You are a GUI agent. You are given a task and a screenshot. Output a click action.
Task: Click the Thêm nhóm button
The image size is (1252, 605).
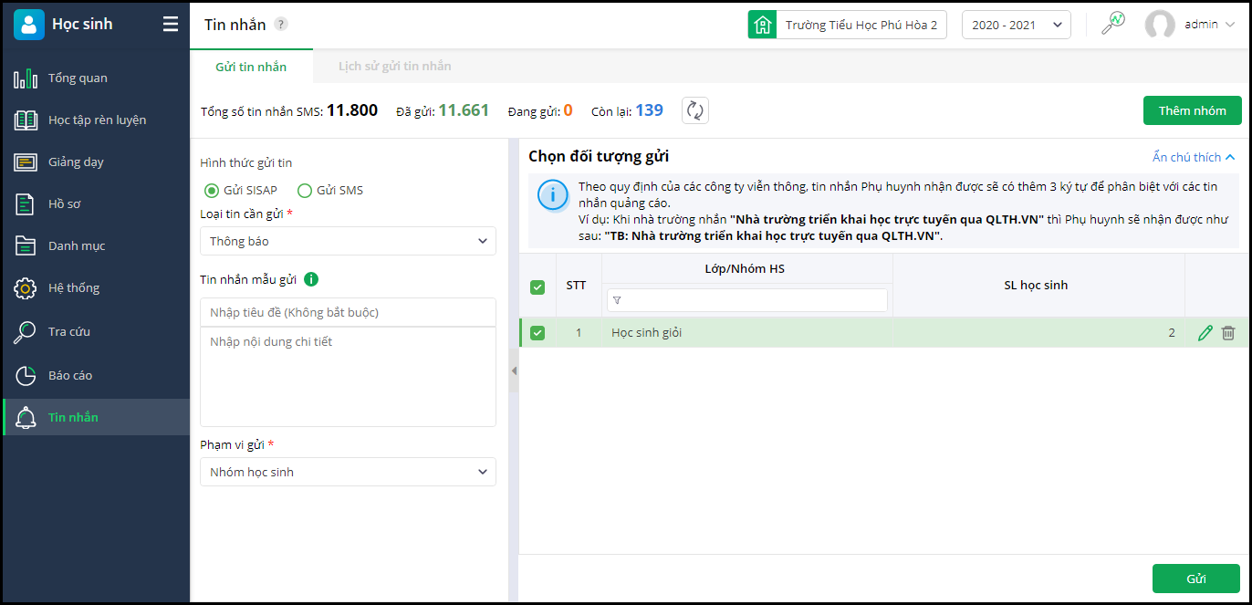[1192, 110]
